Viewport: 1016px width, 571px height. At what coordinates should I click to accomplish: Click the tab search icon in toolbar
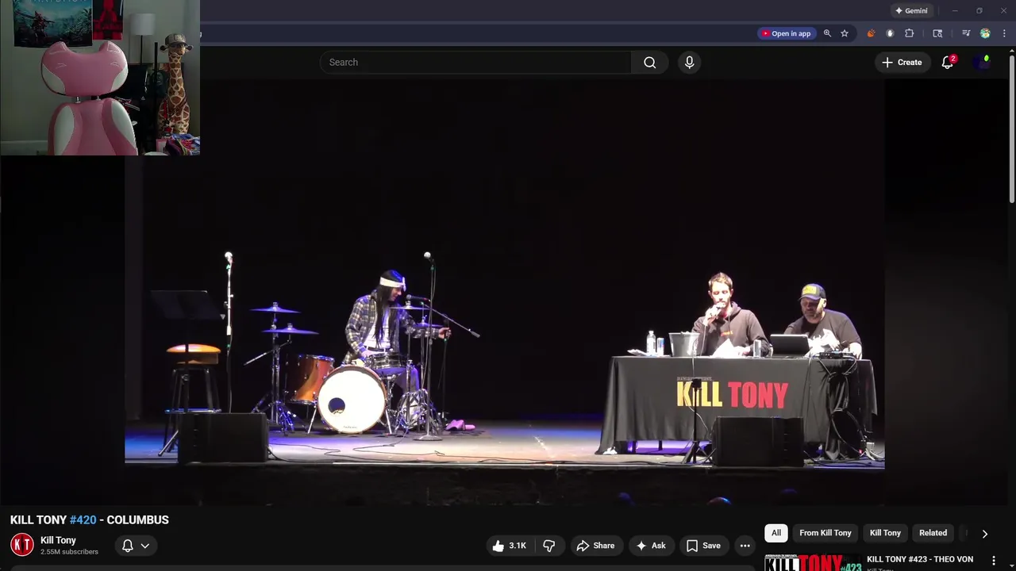[937, 33]
